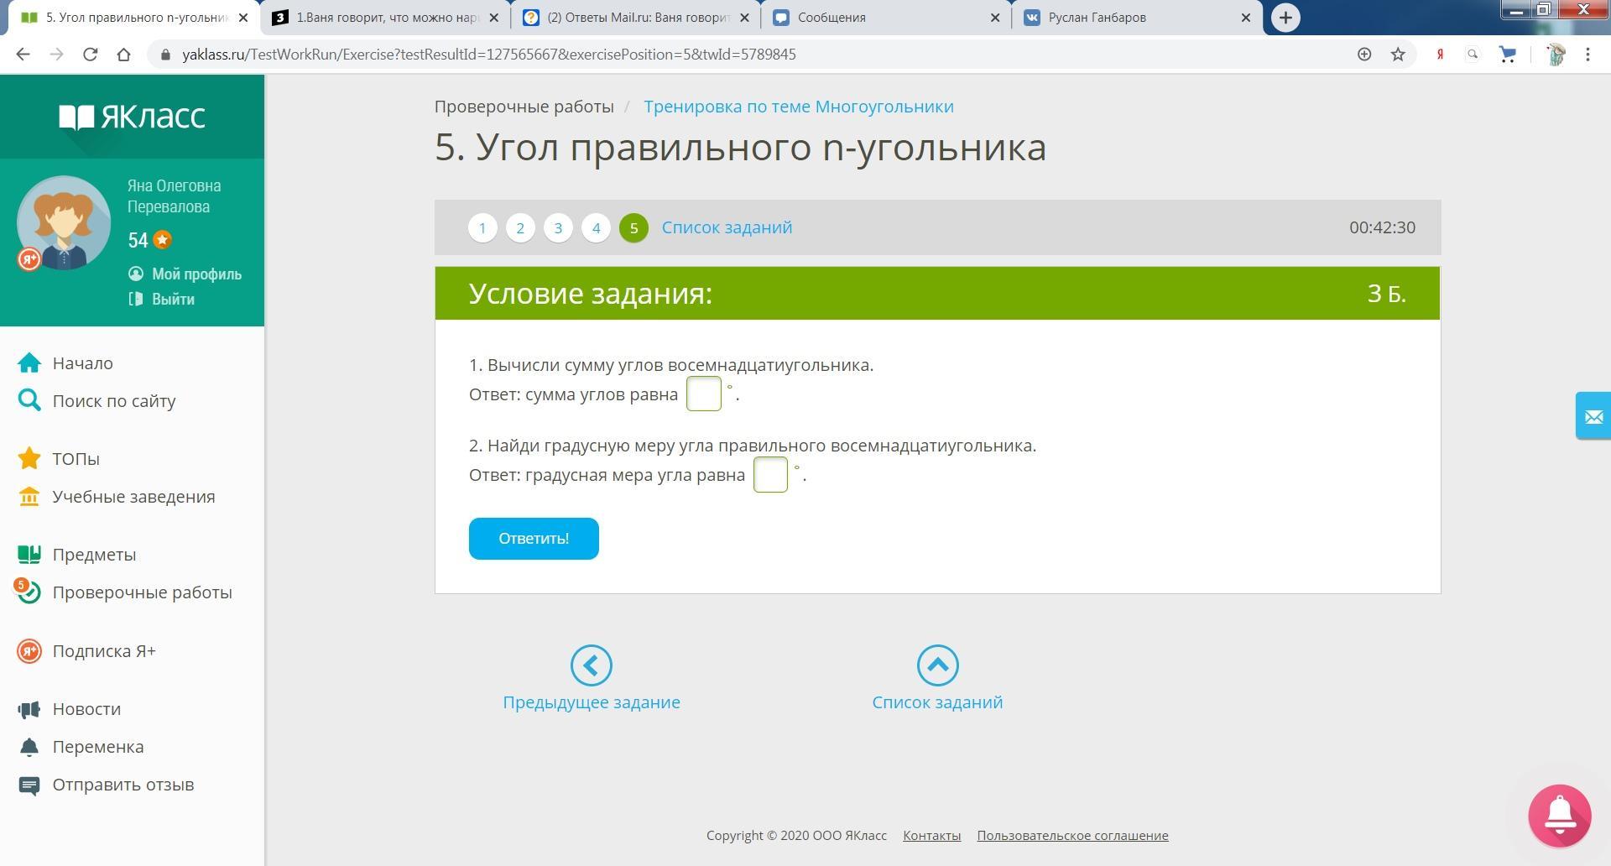
Task: Open the Контакты footer link
Action: pyautogui.click(x=931, y=836)
